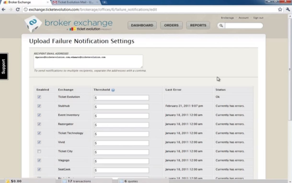
Task: Uncheck the Stubhub enabled checkbox
Action: pyautogui.click(x=39, y=106)
